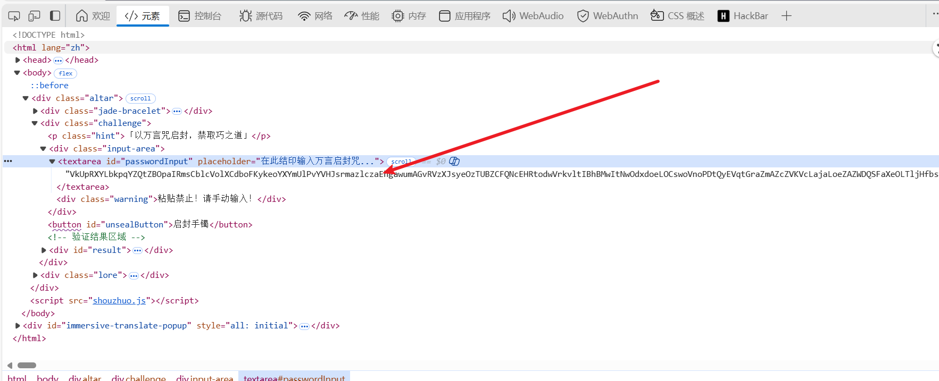
Task: Collapse the input-area div node
Action: pos(44,149)
